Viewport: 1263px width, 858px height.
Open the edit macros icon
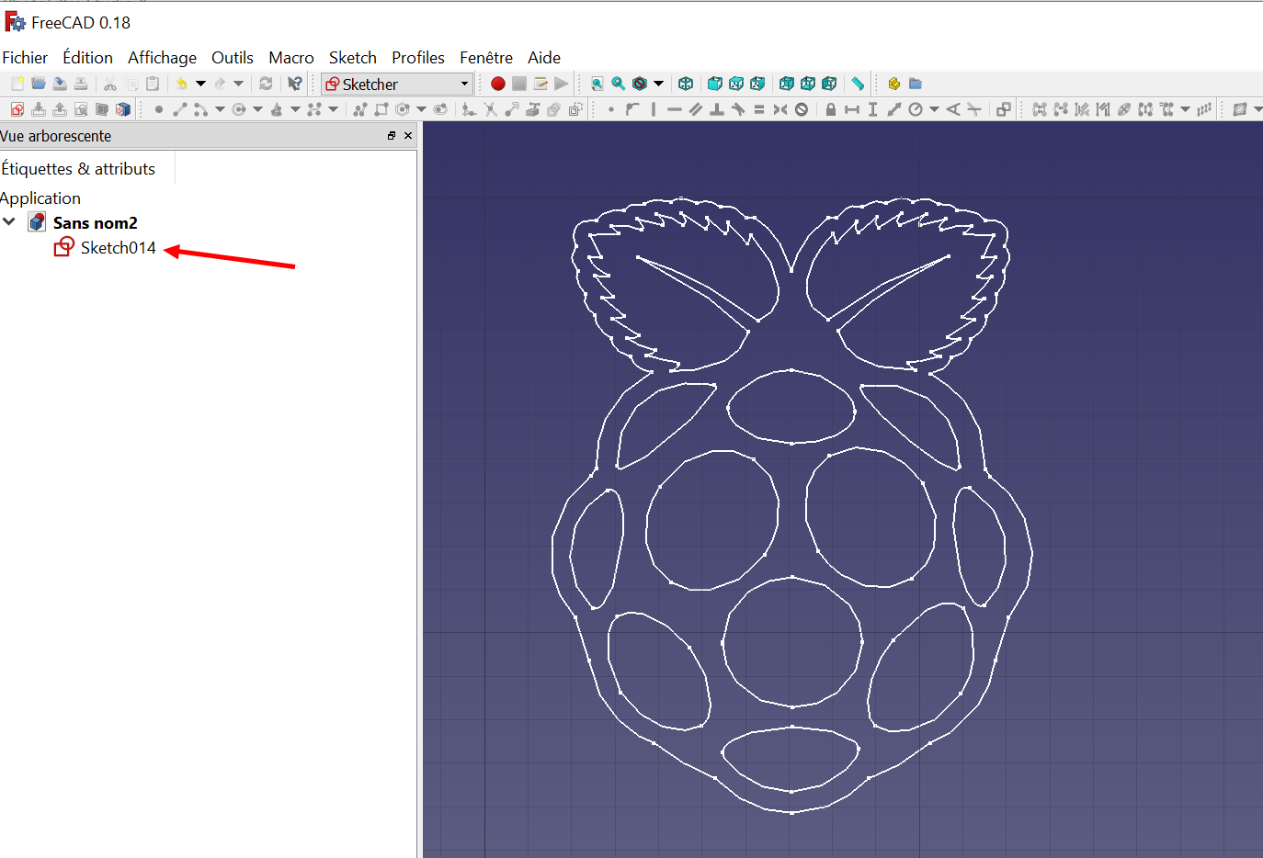point(540,84)
